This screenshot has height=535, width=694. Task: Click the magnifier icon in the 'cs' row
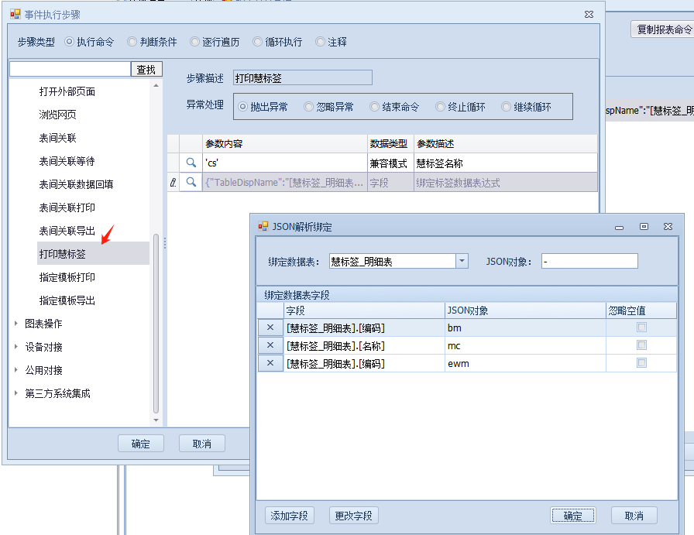[x=191, y=163]
